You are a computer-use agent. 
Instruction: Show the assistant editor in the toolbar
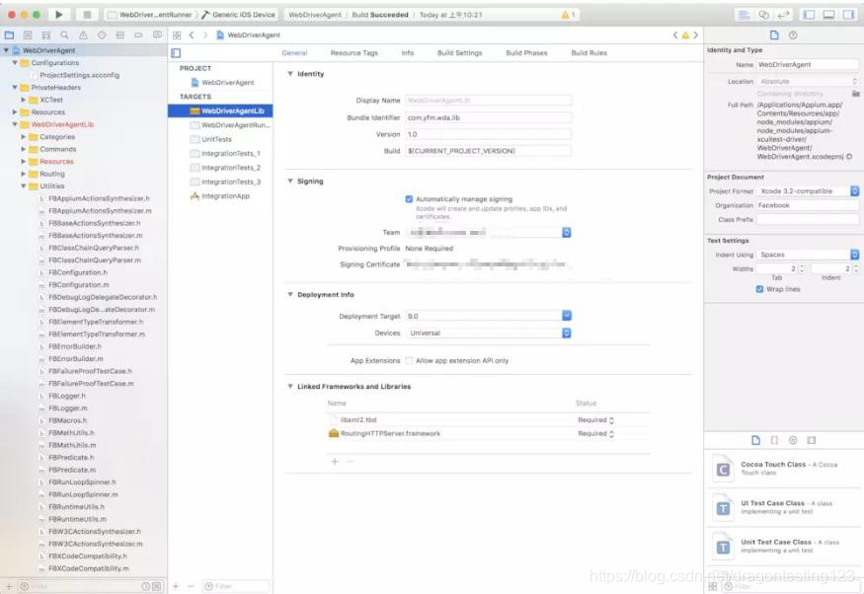(x=763, y=15)
